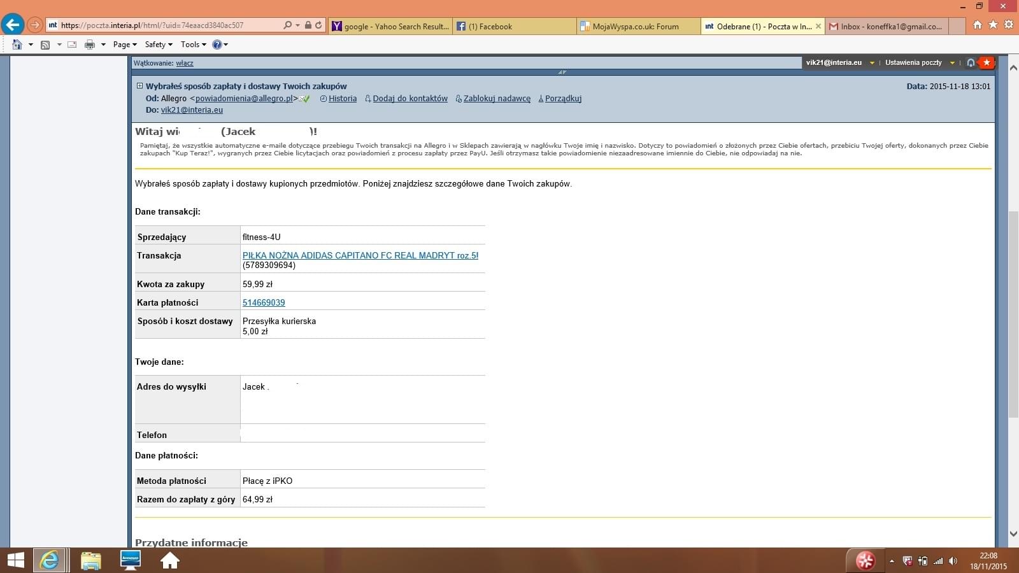Image resolution: width=1019 pixels, height=573 pixels.
Task: Click the Help question mark icon
Action: tap(217, 45)
